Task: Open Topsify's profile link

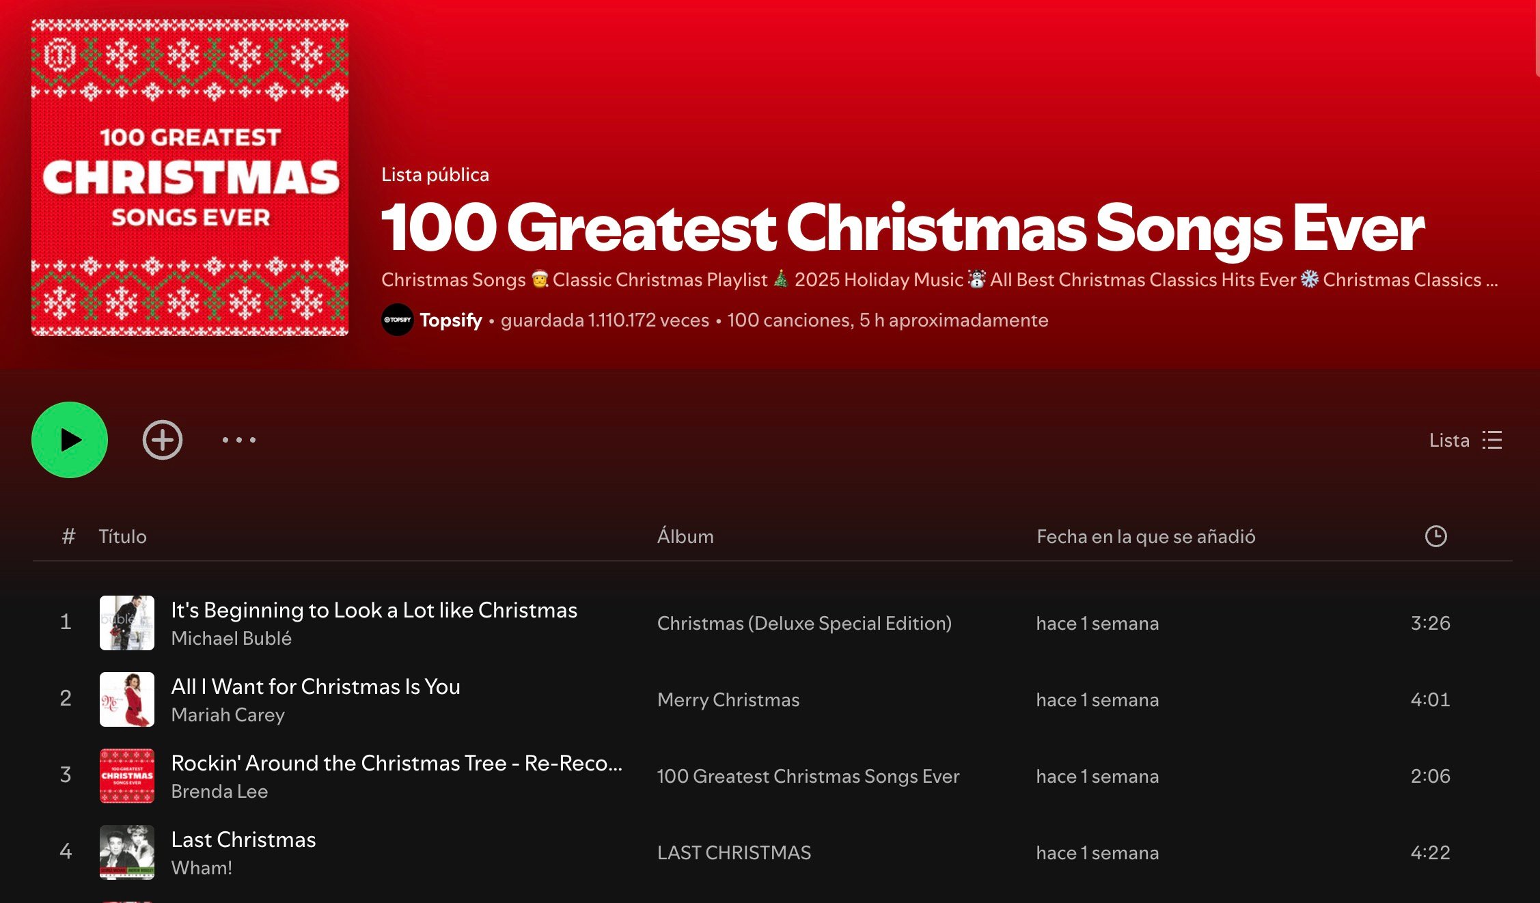Action: coord(451,320)
